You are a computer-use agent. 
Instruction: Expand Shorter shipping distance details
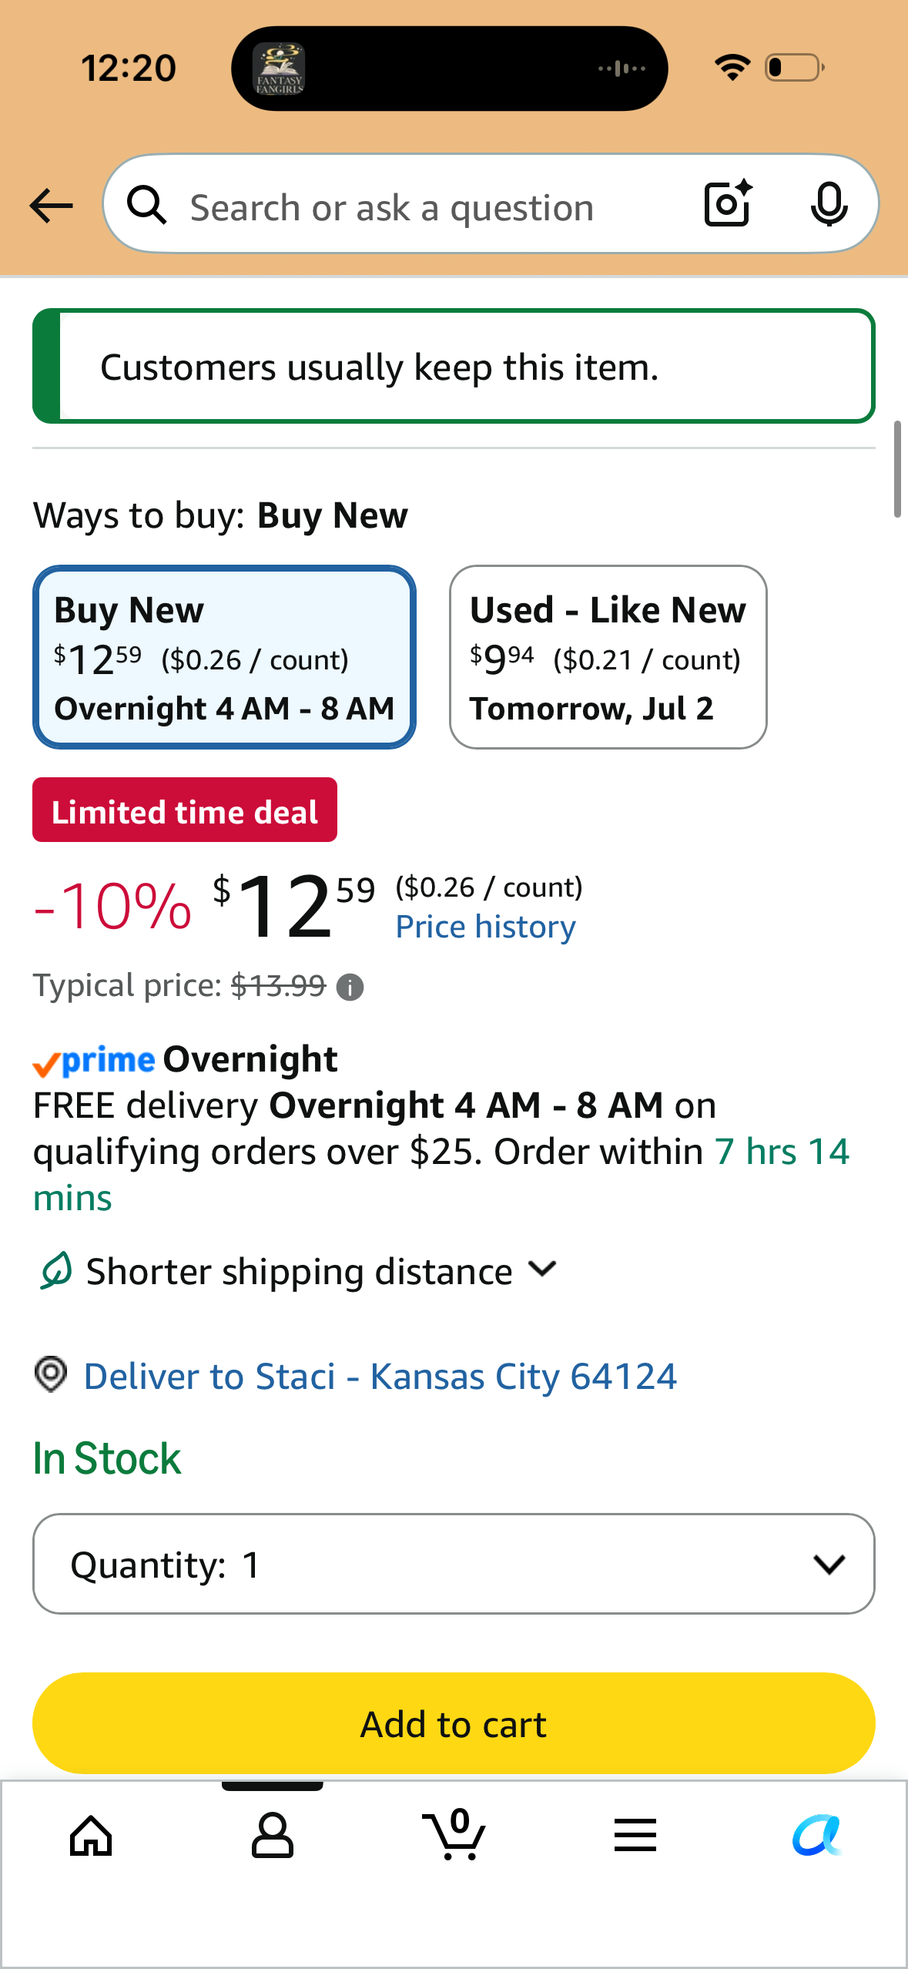(x=297, y=1271)
